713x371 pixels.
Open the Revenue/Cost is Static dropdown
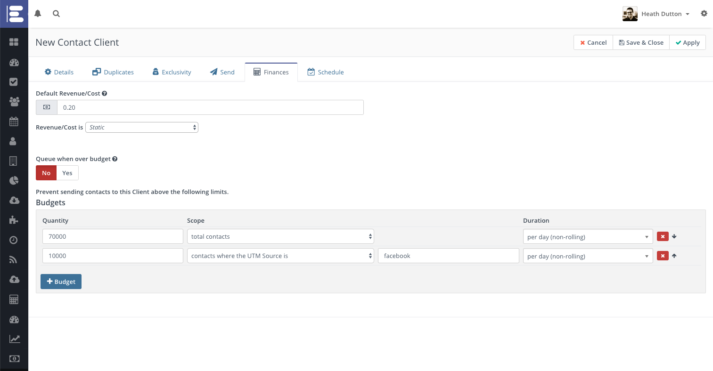click(x=142, y=127)
